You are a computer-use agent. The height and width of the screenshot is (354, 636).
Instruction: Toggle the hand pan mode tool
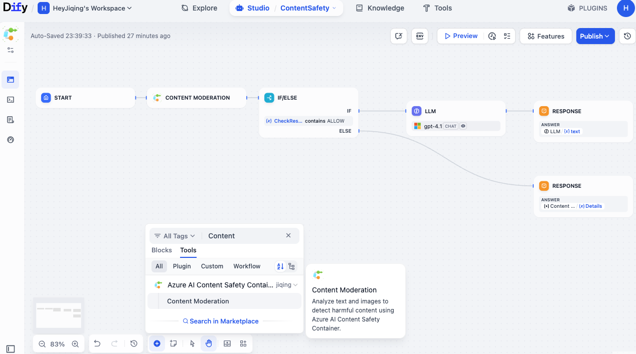[x=209, y=343]
